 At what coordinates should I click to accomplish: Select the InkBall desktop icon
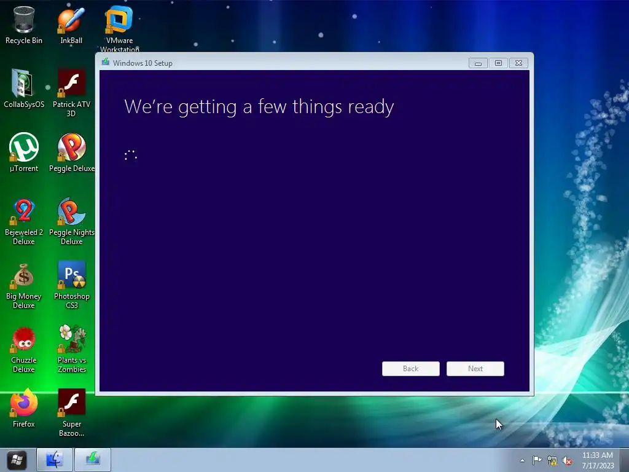[x=71, y=25]
